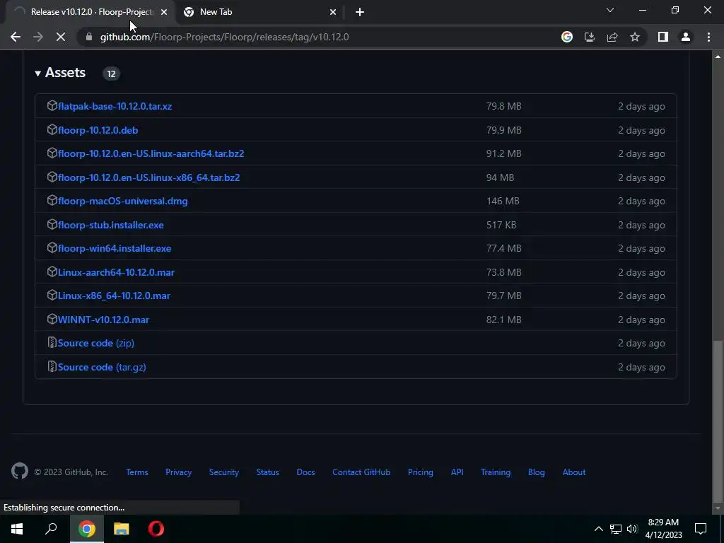Open Contact GitHub footer link
This screenshot has height=543, width=724.
pos(361,472)
